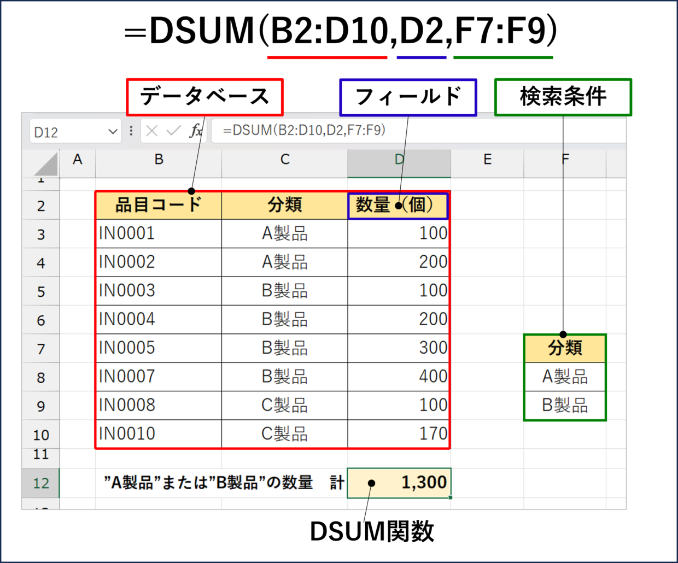678x563 pixels.
Task: Click A製品 in row 3 column C
Action: point(284,234)
